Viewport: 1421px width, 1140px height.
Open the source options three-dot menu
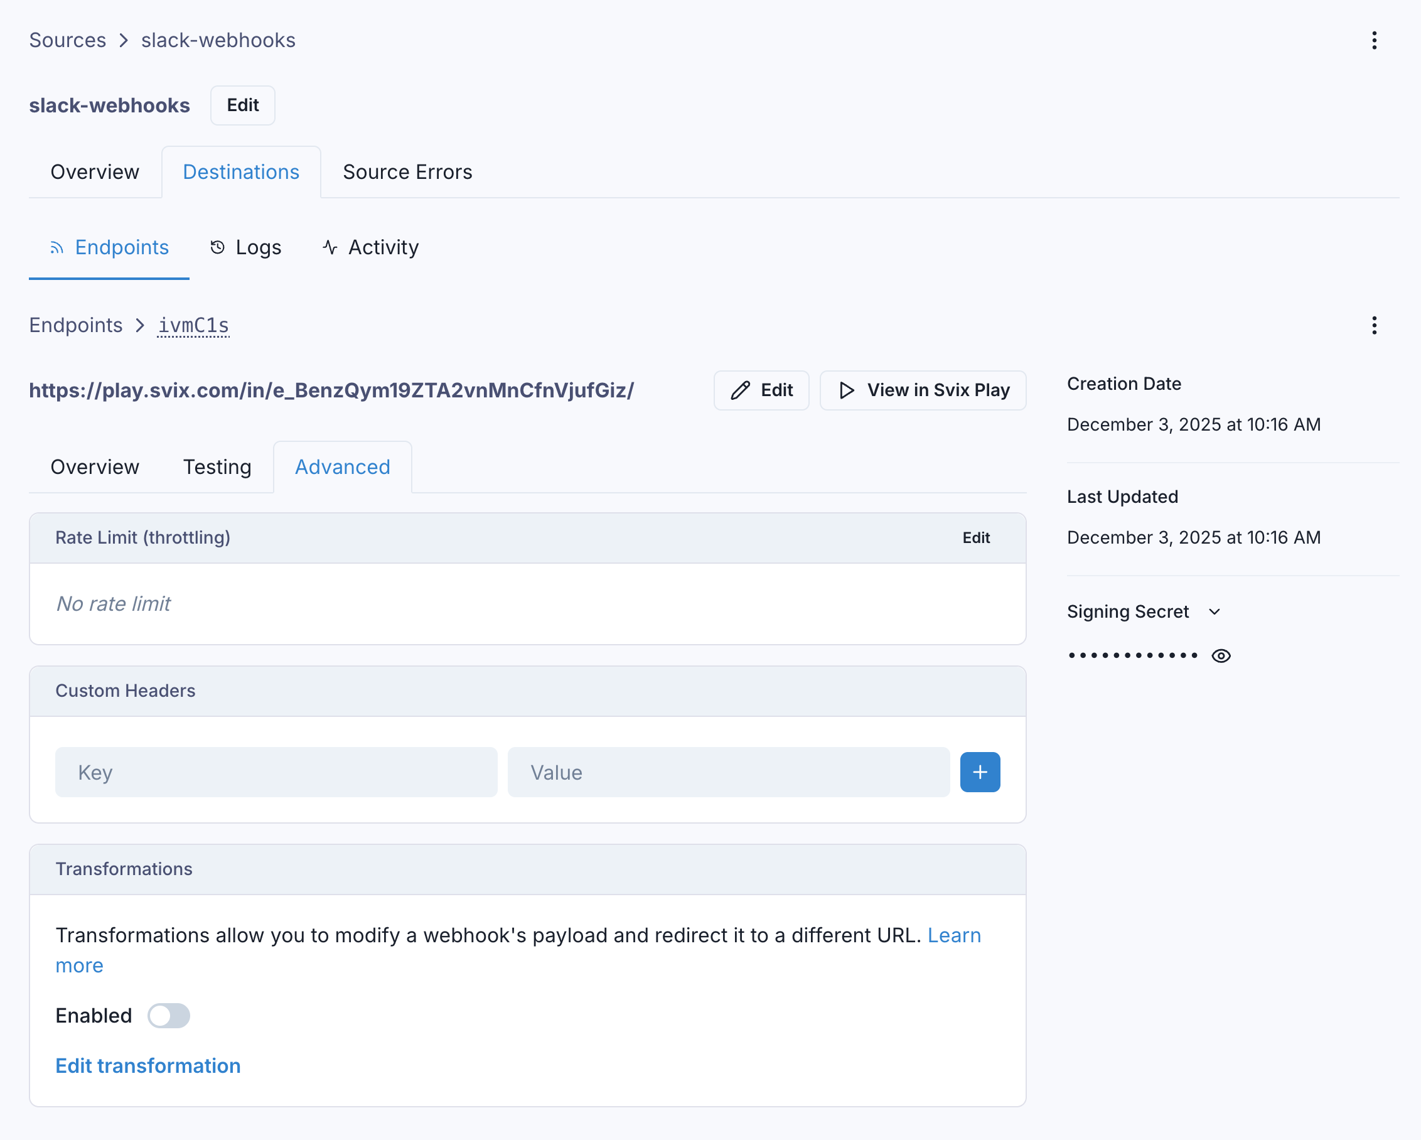[1373, 40]
